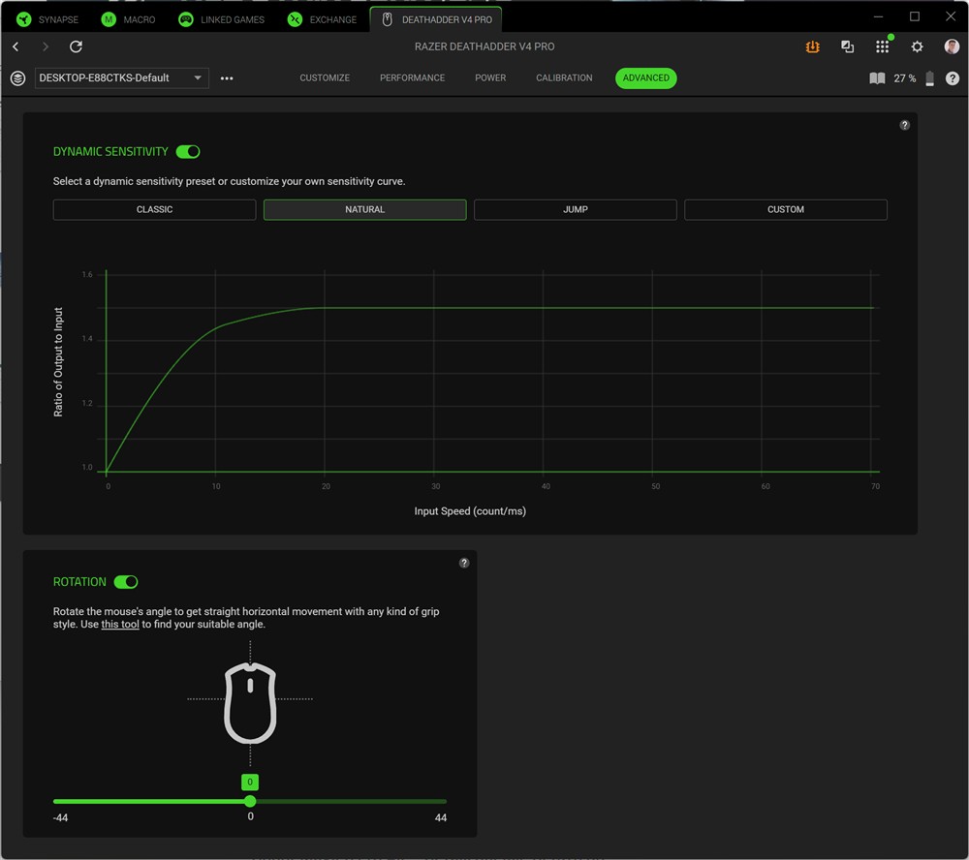Open the user guide book icon
The image size is (969, 860).
877,78
